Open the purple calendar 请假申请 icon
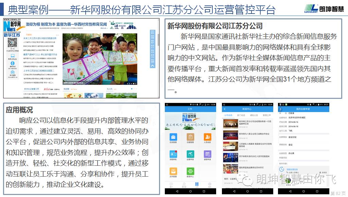Image resolution: width=348 pixels, height=197 pixels. (208, 154)
